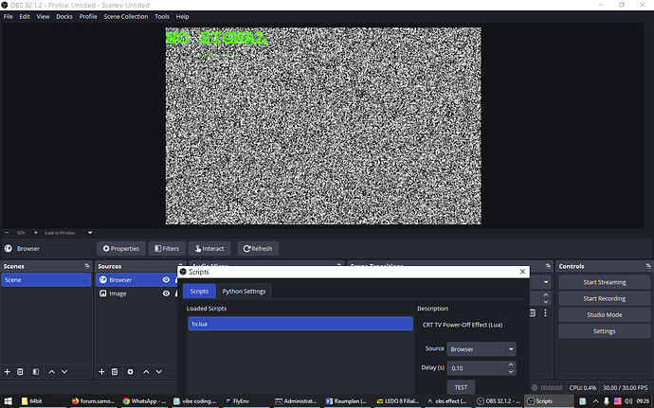
Task: Click the Refresh button
Action: [x=258, y=248]
